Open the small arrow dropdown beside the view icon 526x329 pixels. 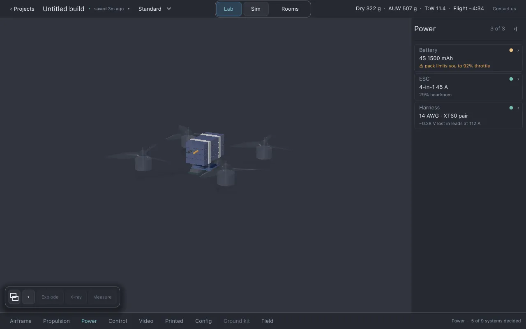pos(28,297)
